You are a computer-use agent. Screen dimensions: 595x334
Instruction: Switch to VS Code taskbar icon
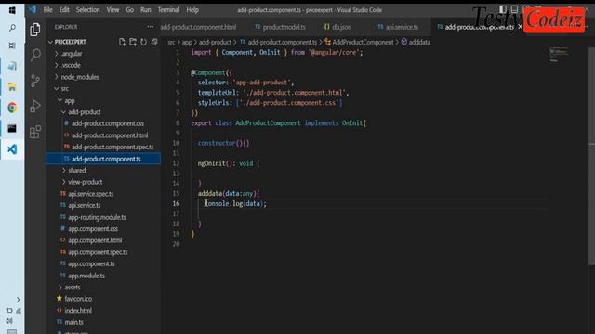tap(12, 148)
